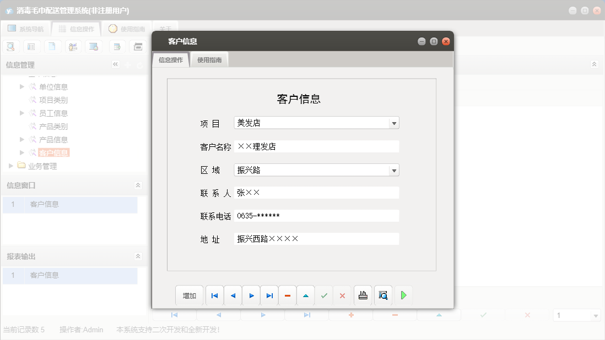Open print preview via the magnifier-document icon
The height and width of the screenshot is (340, 605).
click(x=383, y=295)
